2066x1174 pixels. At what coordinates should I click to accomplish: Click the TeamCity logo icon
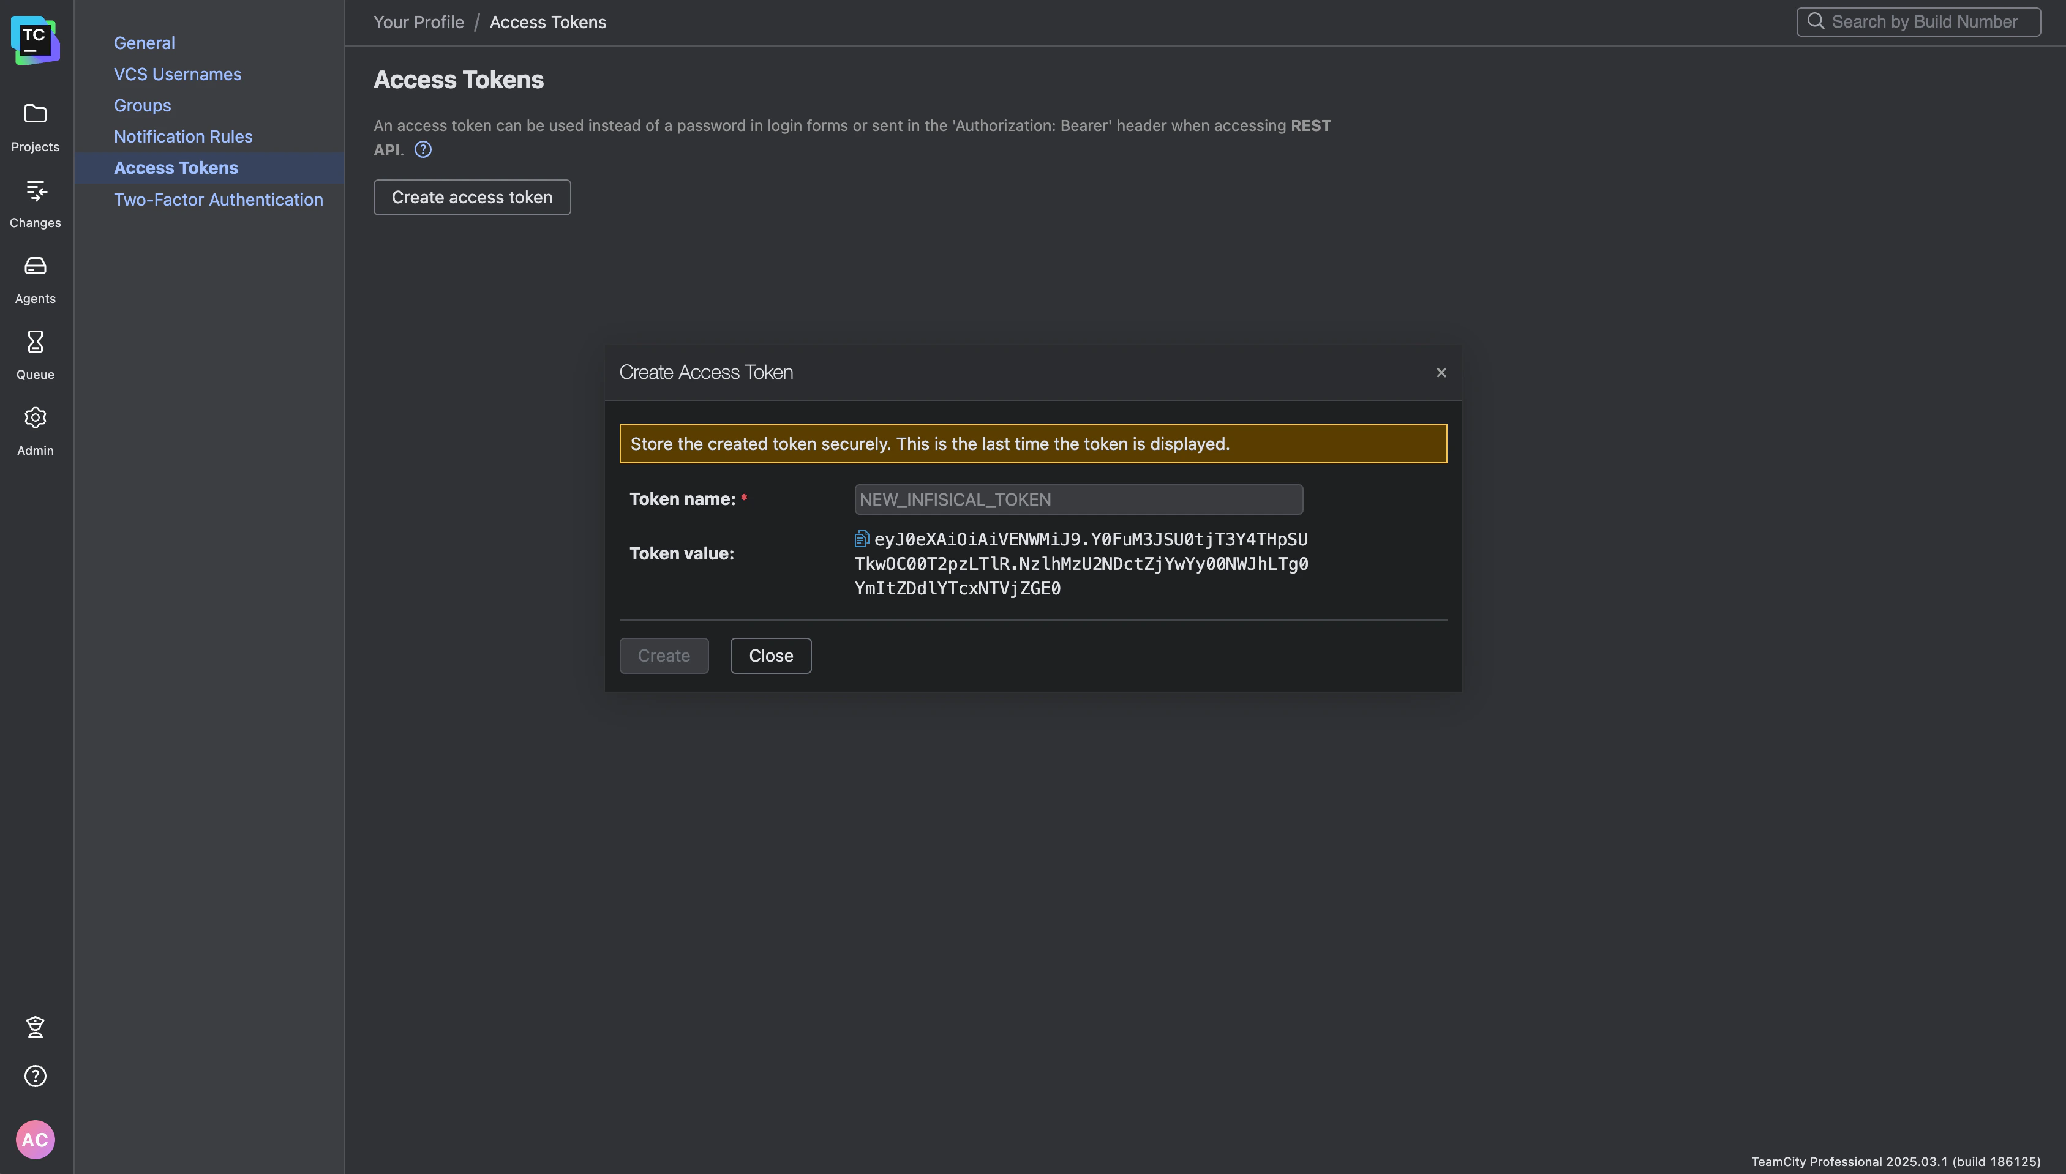[35, 40]
